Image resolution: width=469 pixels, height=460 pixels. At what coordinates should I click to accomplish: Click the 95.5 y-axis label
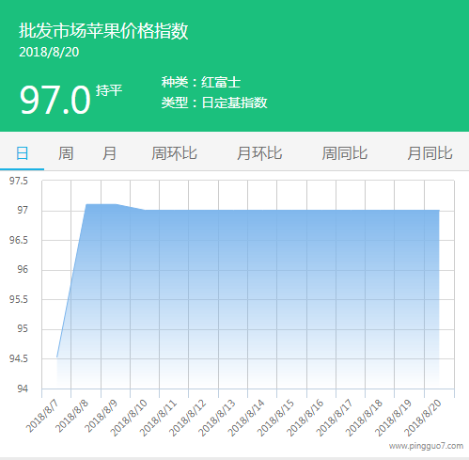pyautogui.click(x=19, y=299)
